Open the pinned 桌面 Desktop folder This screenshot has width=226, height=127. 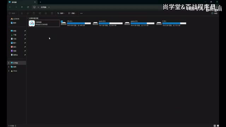tap(13, 31)
